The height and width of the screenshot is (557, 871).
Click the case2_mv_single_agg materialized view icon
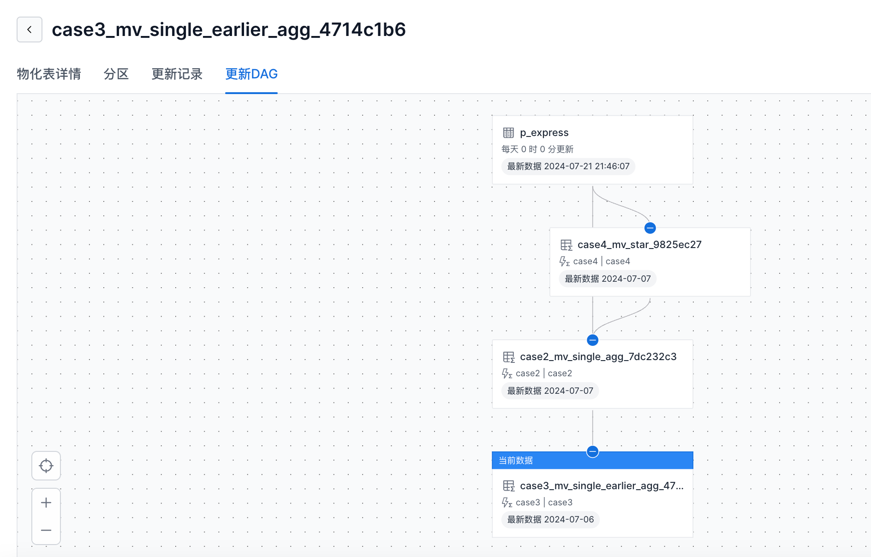[x=508, y=357]
